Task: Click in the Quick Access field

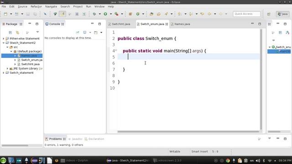Action: pyautogui.click(x=246, y=14)
